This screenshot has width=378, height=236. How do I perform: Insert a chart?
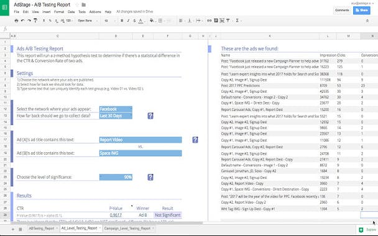click(x=222, y=20)
